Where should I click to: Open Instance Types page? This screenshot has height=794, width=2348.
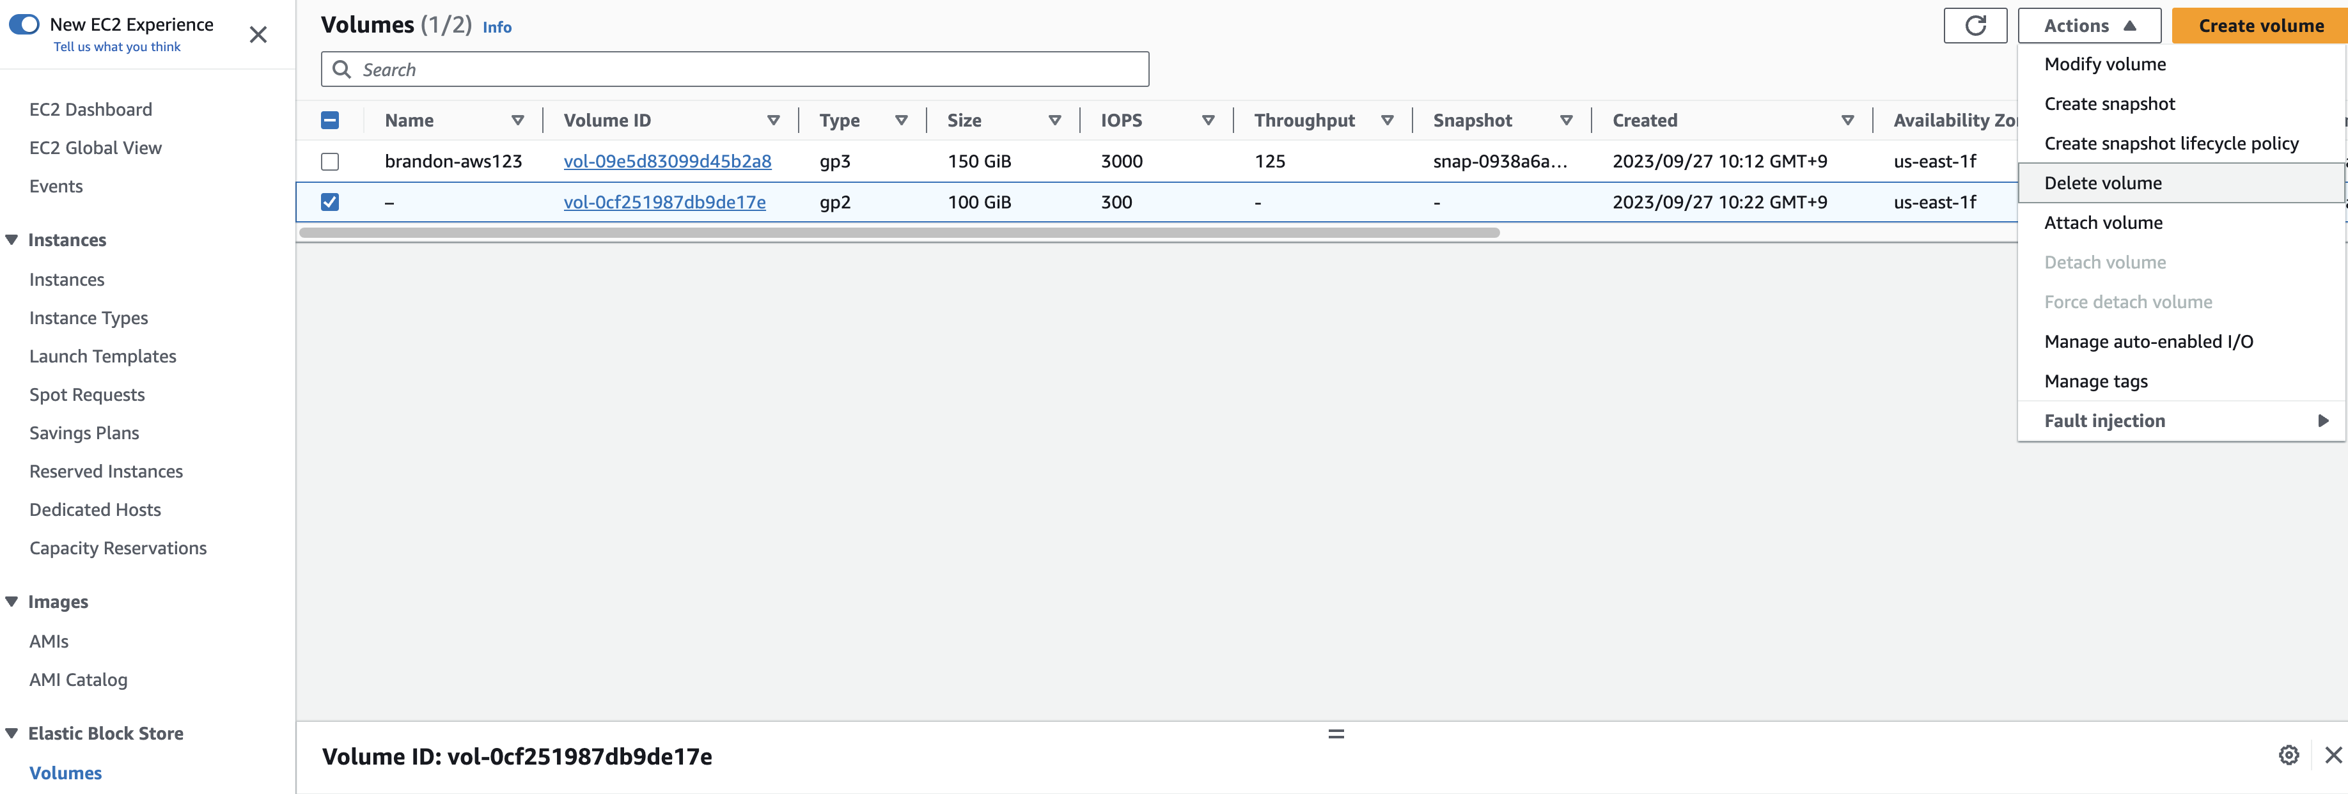tap(88, 318)
